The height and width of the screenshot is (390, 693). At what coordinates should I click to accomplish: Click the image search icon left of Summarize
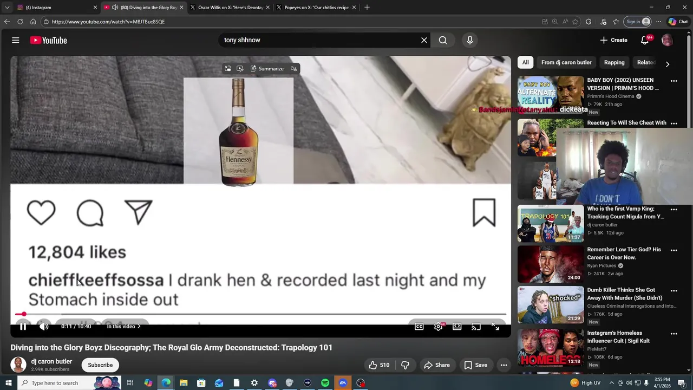click(x=240, y=69)
